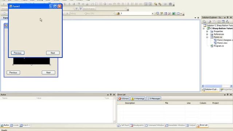The image size is (233, 131).
Task: Click the View Class Diagram icon
Action: click(x=227, y=21)
